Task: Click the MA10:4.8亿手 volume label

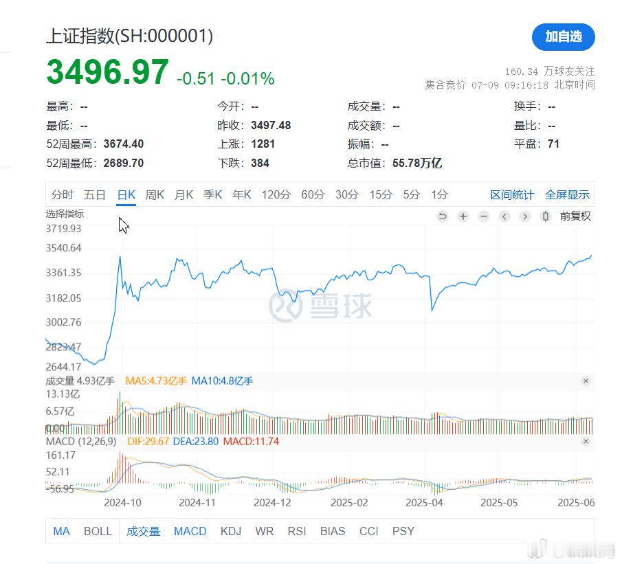Action: click(222, 381)
